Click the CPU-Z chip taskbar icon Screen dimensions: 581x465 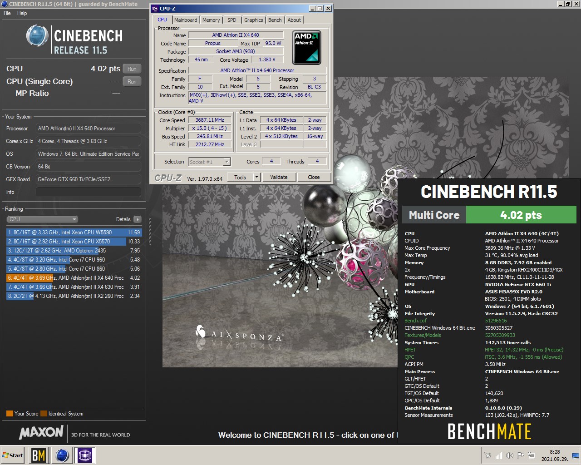pos(85,455)
